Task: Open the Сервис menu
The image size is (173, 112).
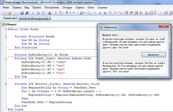Action: [80, 7]
